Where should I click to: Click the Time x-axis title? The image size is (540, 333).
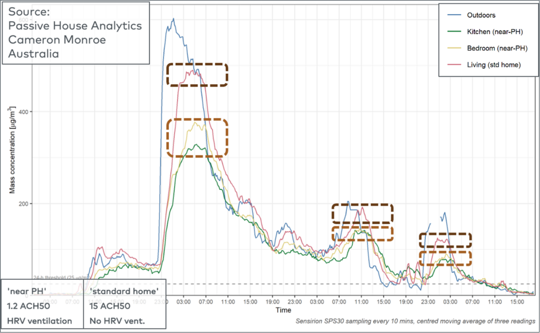pos(283,310)
